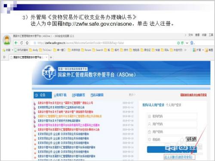Click the blue icon right of the address bar chevron

coord(192,43)
